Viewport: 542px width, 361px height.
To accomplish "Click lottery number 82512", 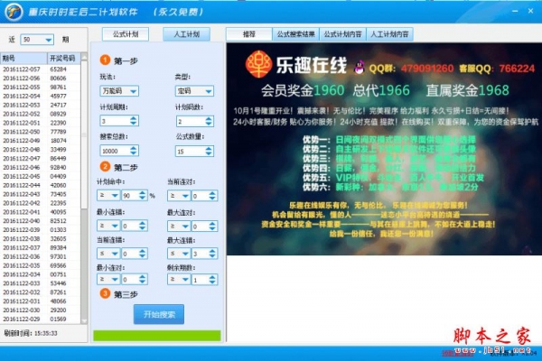I will coord(58,221).
